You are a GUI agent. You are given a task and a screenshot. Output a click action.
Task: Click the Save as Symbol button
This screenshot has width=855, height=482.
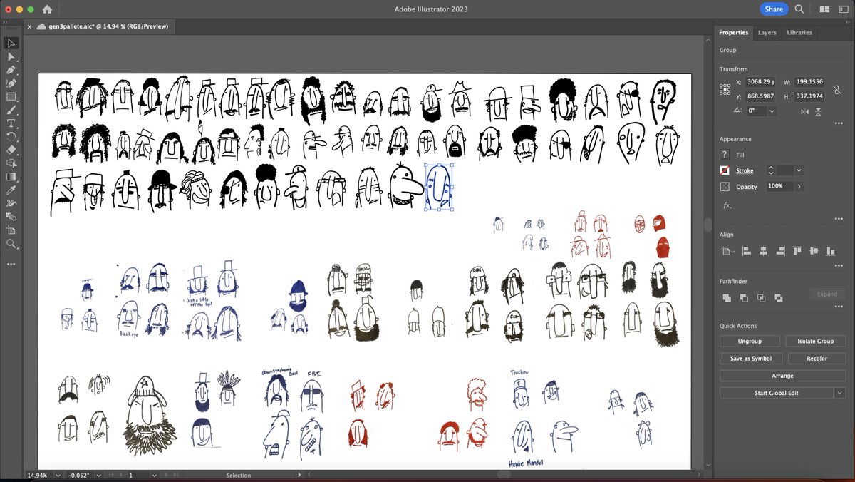coord(750,359)
